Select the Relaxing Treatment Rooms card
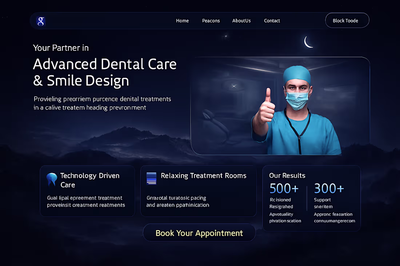Screen dimensions: 400x266 coord(199,191)
